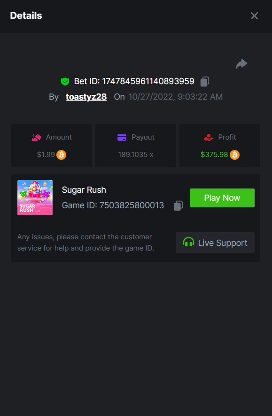Click the purple Payout card icon
Screen dimensions: 272x416
[122, 137]
